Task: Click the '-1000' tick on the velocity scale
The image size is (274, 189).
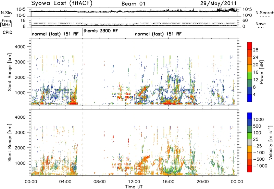Action: (260, 166)
